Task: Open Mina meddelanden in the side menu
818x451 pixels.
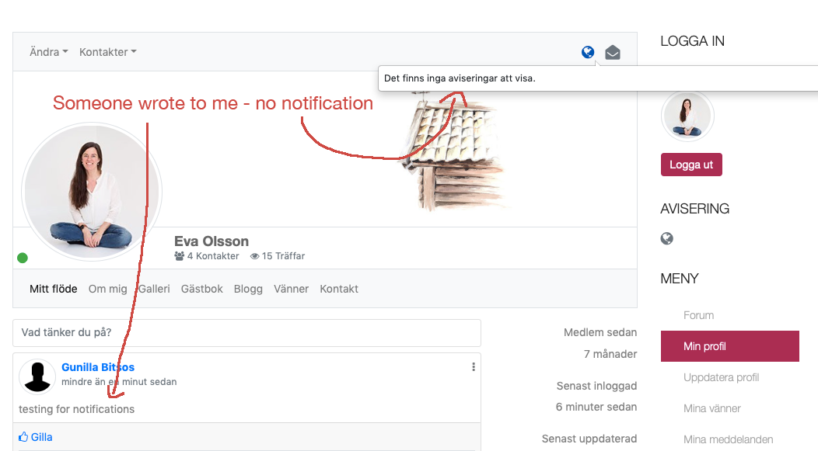Action: click(729, 439)
